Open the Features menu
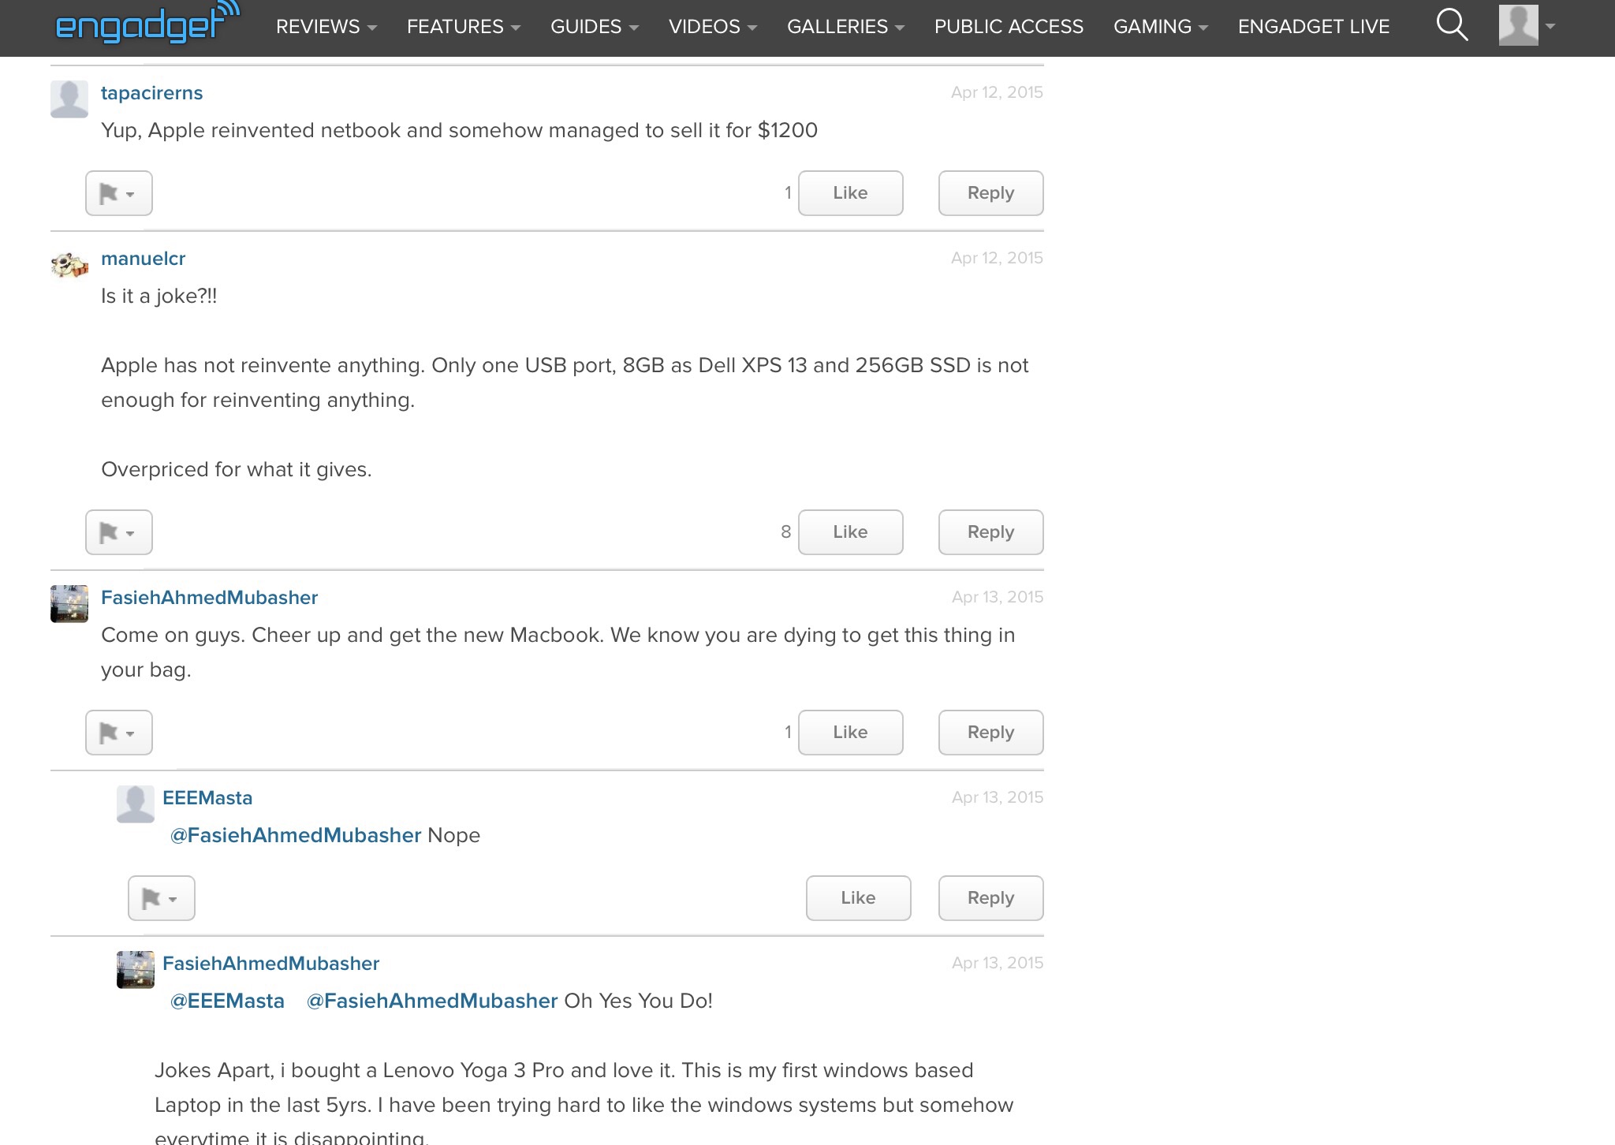 (x=464, y=27)
